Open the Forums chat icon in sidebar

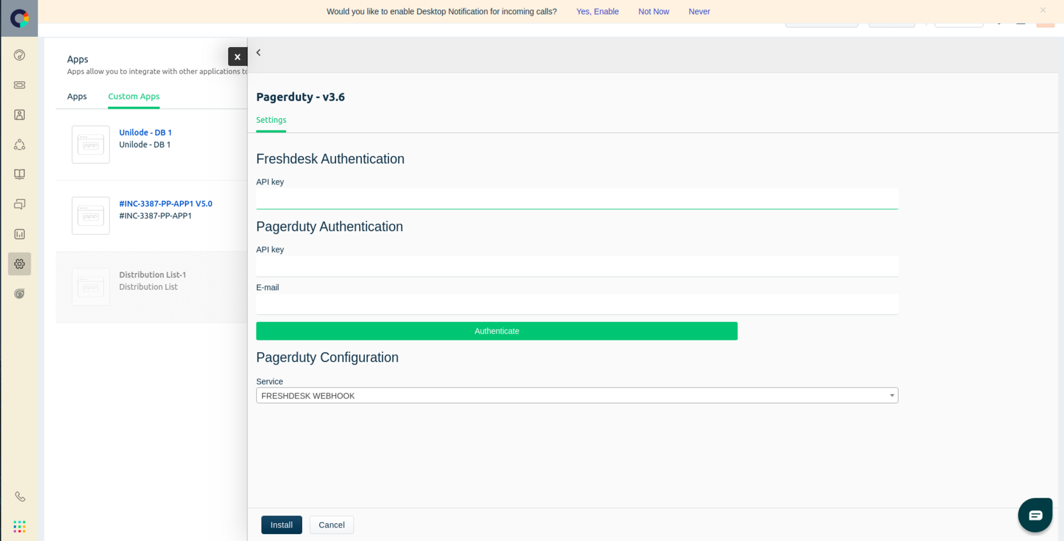[x=20, y=204]
